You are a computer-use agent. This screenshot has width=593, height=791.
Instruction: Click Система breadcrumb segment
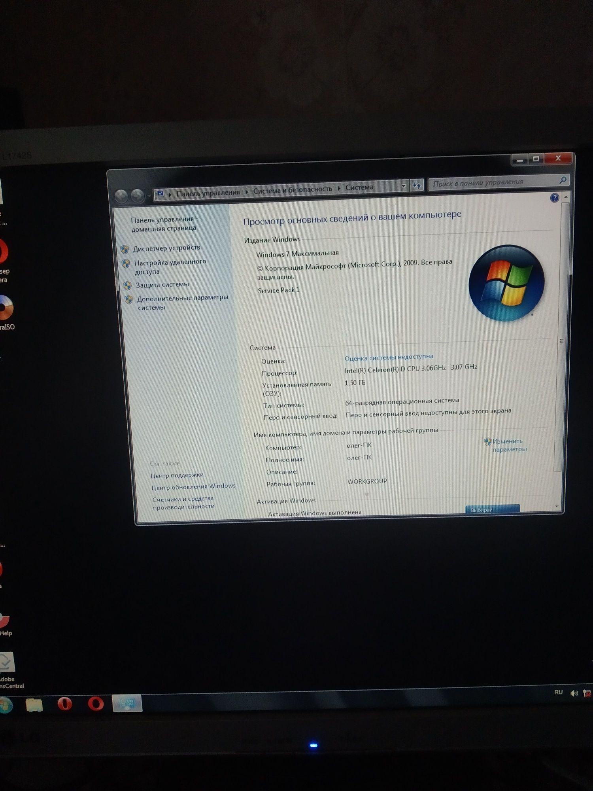coord(359,187)
